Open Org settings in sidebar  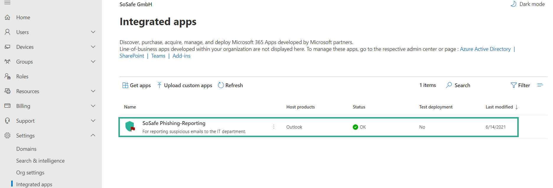click(30, 173)
